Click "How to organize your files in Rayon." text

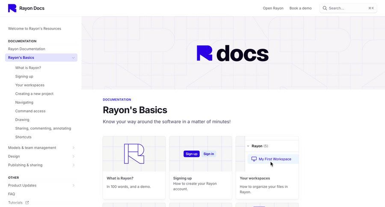pyautogui.click(x=264, y=189)
